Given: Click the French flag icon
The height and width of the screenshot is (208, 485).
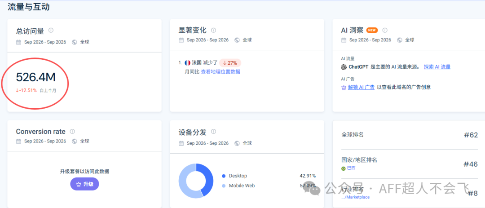Looking at the screenshot, I should [187, 63].
